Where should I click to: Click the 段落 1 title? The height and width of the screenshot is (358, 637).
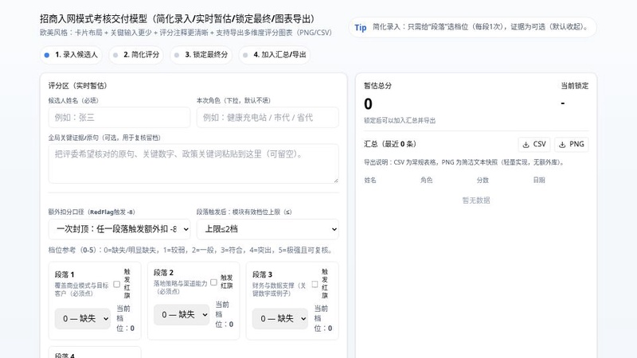click(x=64, y=274)
